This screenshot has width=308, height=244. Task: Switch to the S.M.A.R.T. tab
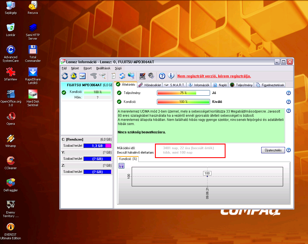(174, 85)
